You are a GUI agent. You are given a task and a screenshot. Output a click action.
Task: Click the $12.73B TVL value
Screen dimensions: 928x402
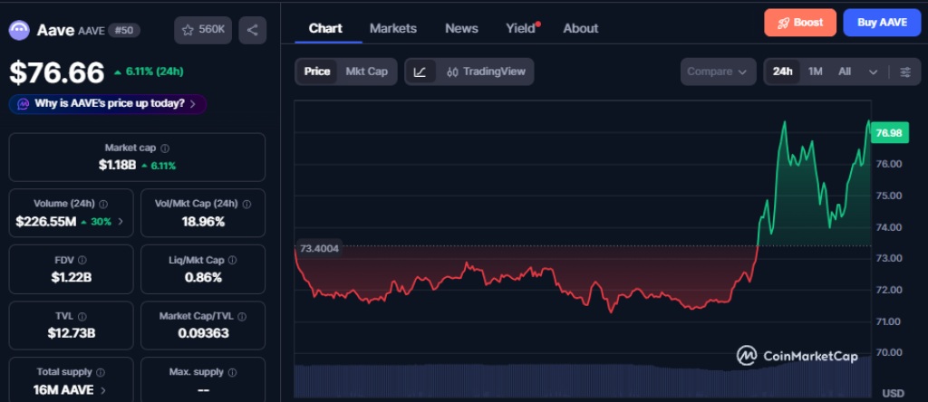coord(71,333)
